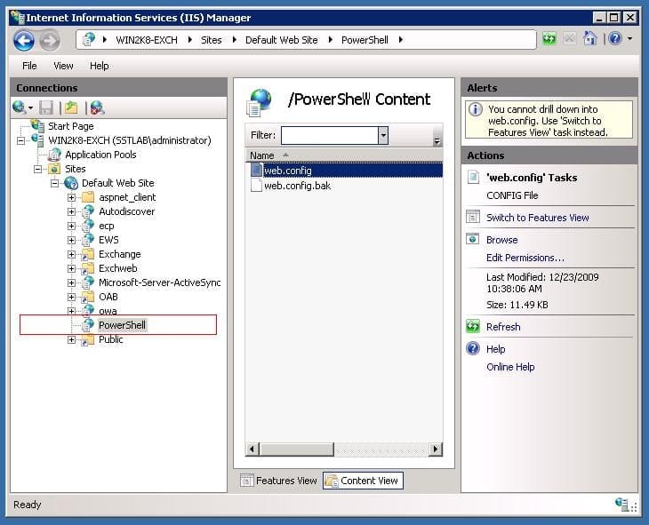Image resolution: width=649 pixels, height=525 pixels.
Task: Open Create New Connection globe icon
Action: click(x=19, y=107)
